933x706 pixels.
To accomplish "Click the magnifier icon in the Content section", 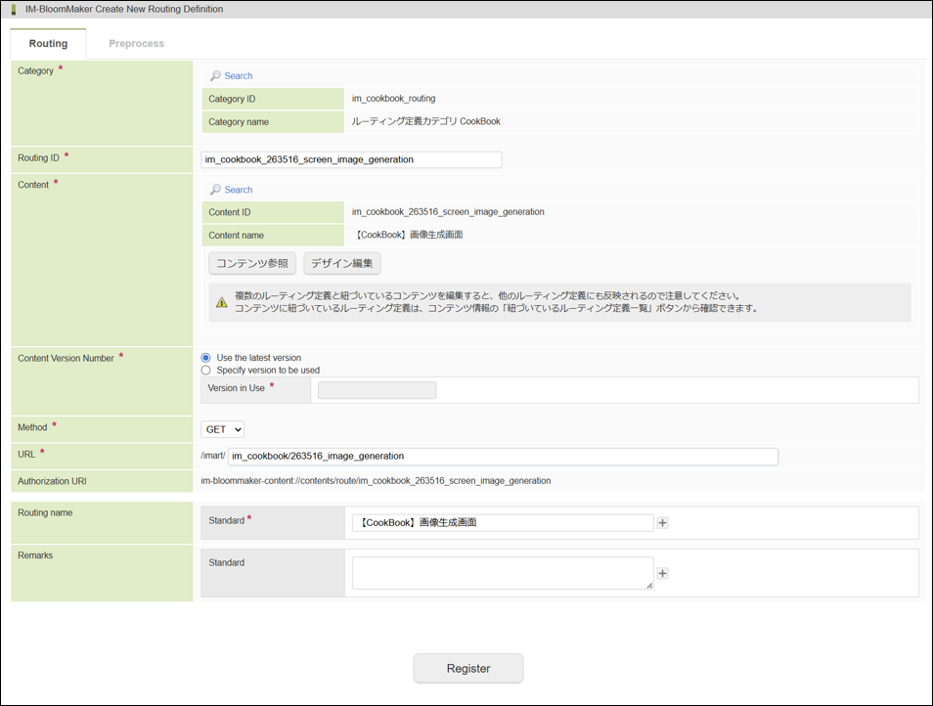I will tap(215, 190).
